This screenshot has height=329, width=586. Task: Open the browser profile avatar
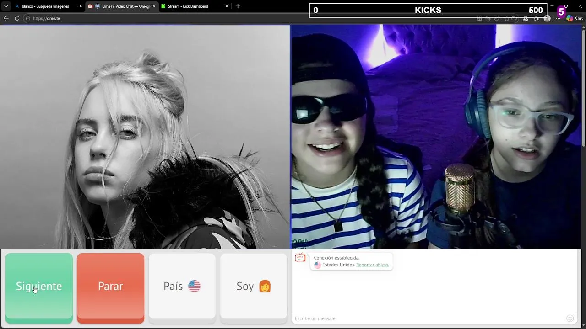coord(547,18)
